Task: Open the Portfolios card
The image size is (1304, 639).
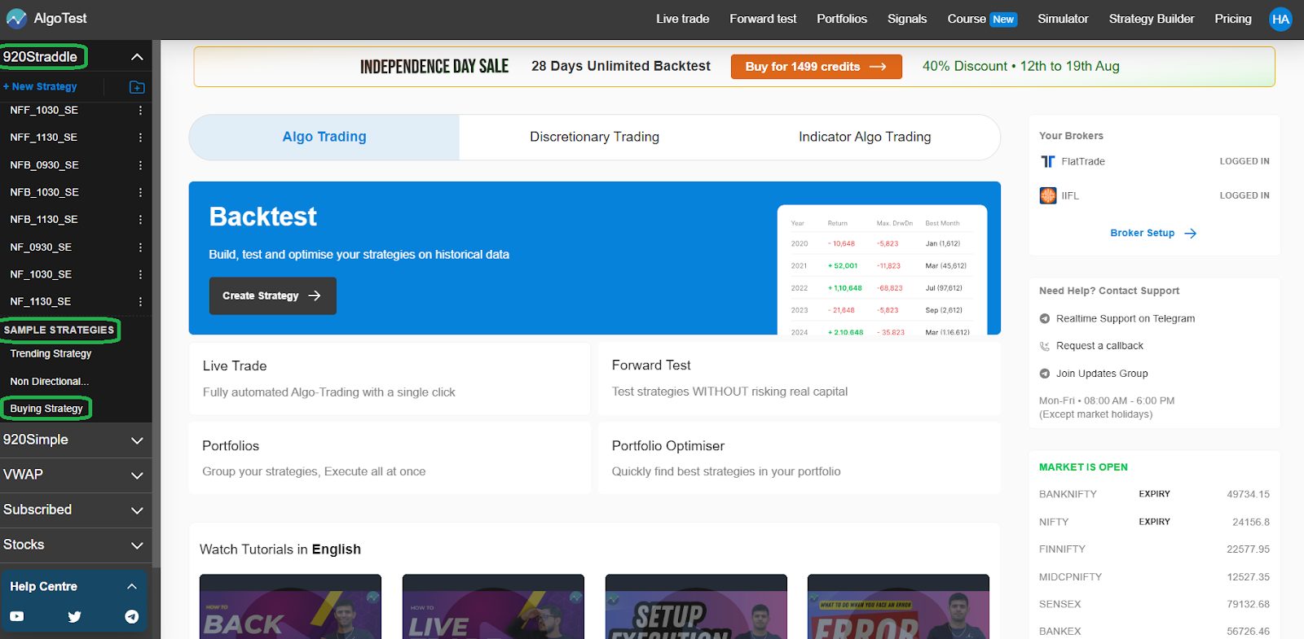Action: click(390, 458)
